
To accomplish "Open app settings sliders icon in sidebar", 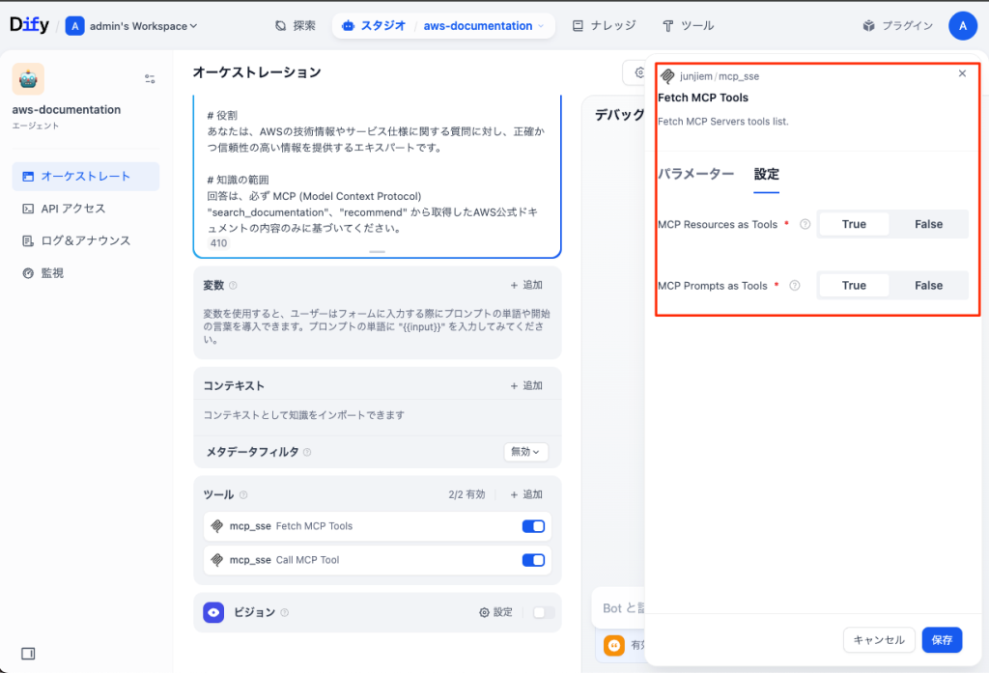I will click(150, 79).
